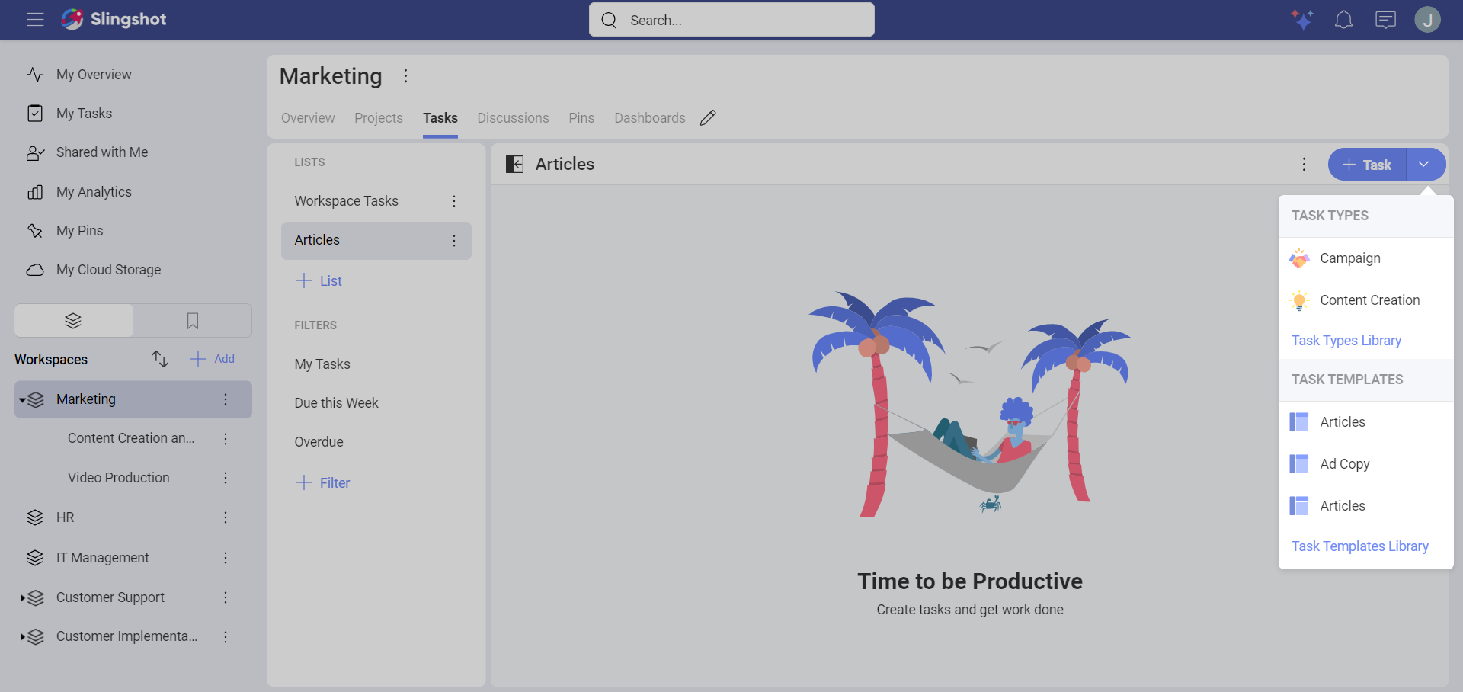
Task: Switch to the Discussions tab
Action: [513, 118]
